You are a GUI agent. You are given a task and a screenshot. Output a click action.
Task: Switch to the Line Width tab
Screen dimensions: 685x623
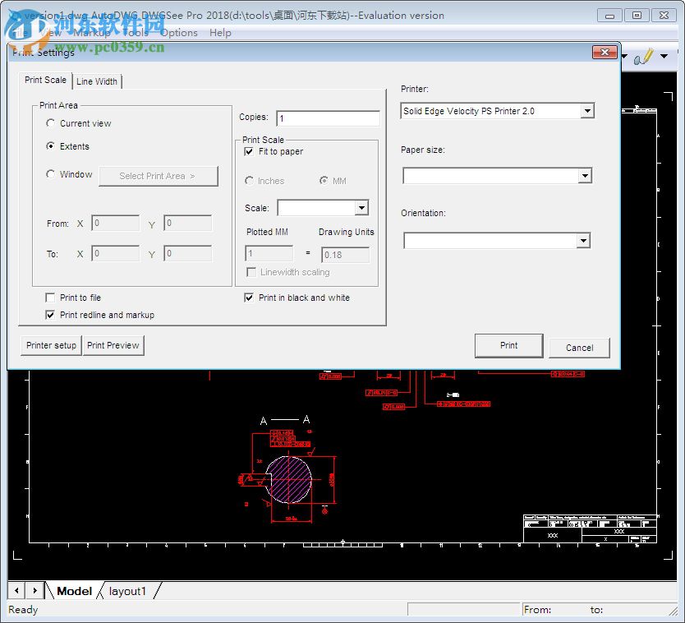pyautogui.click(x=97, y=81)
